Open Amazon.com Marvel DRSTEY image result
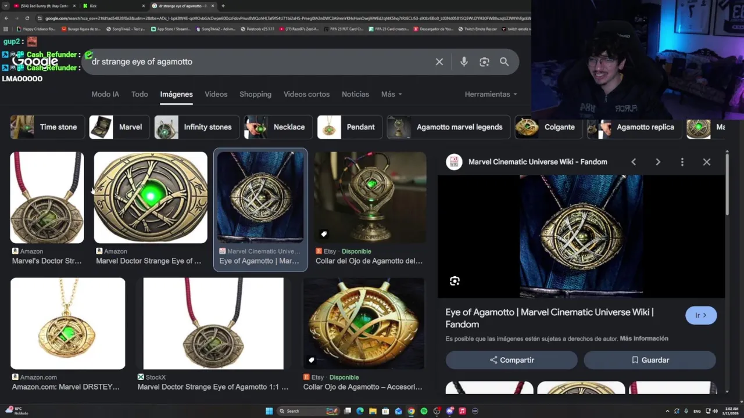 (68, 323)
